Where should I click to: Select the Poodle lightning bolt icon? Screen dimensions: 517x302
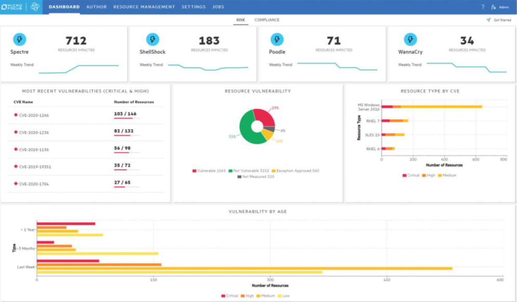pyautogui.click(x=277, y=39)
